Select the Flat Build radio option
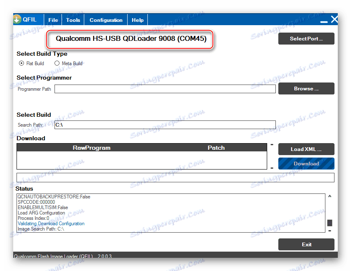 21,63
